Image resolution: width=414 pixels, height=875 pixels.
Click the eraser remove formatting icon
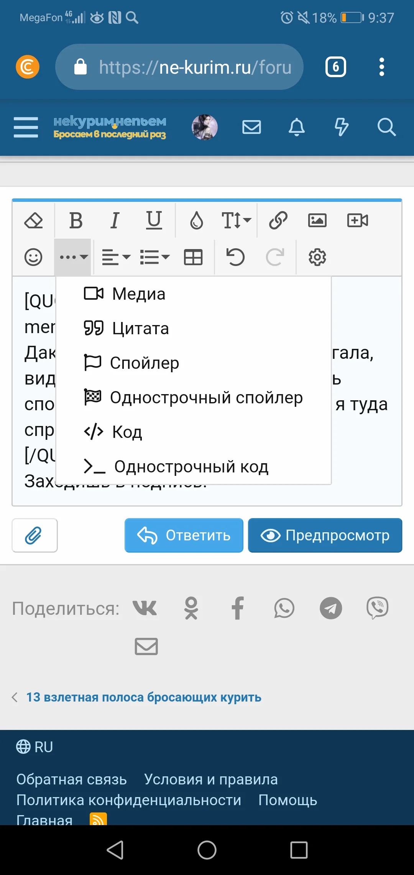pyautogui.click(x=33, y=220)
